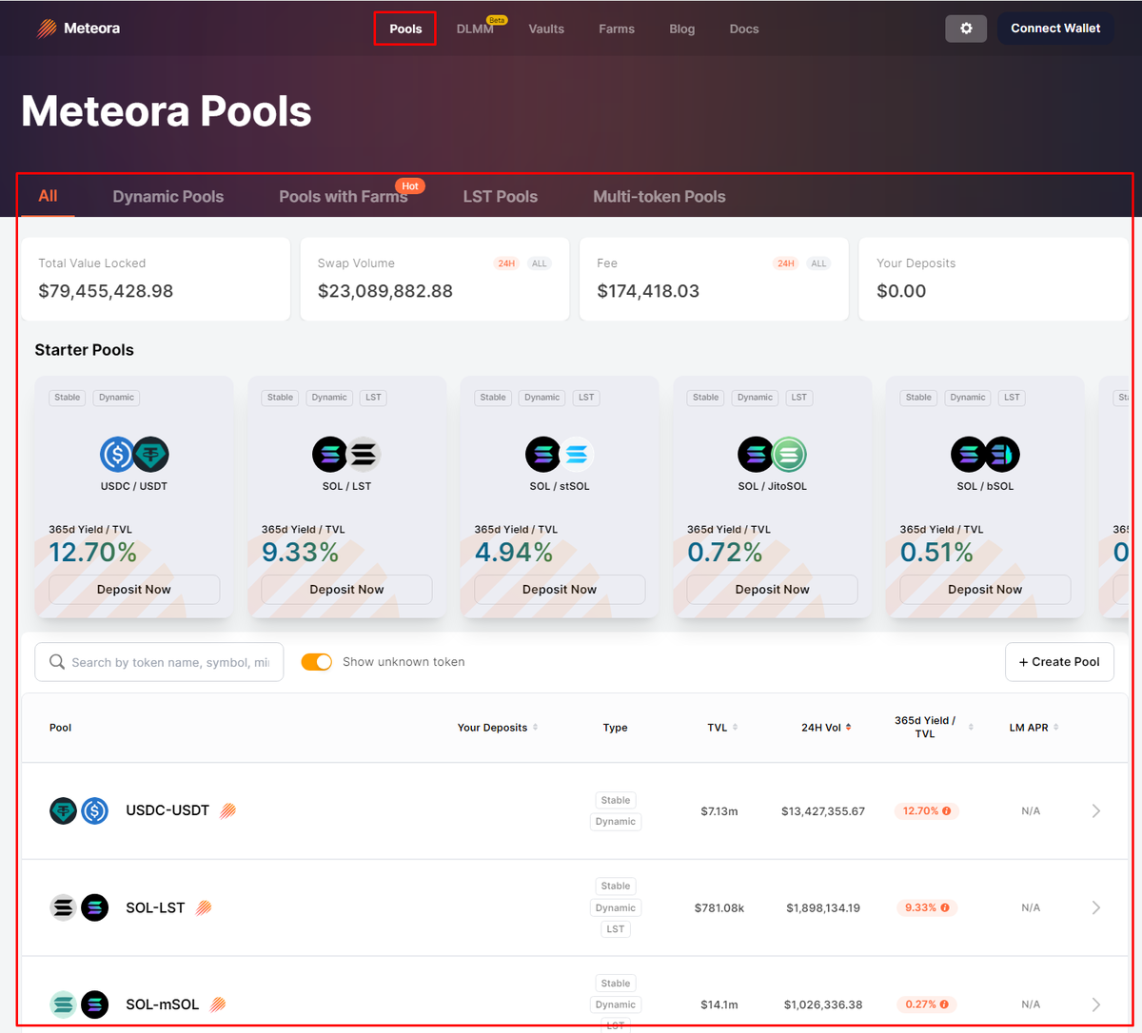Click Deposit Now on USDC / USDT card

(134, 590)
